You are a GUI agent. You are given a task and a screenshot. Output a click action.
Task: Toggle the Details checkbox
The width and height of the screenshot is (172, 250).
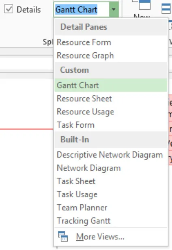point(9,9)
